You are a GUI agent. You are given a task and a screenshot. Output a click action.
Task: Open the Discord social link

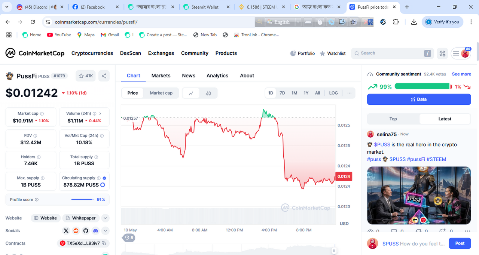pyautogui.click(x=95, y=231)
